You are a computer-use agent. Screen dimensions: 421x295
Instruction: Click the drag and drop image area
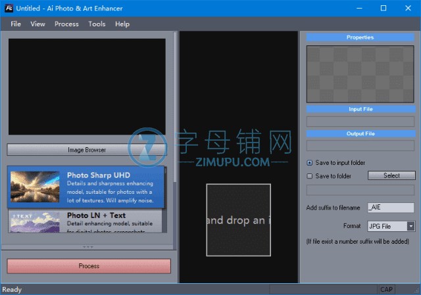[238, 220]
